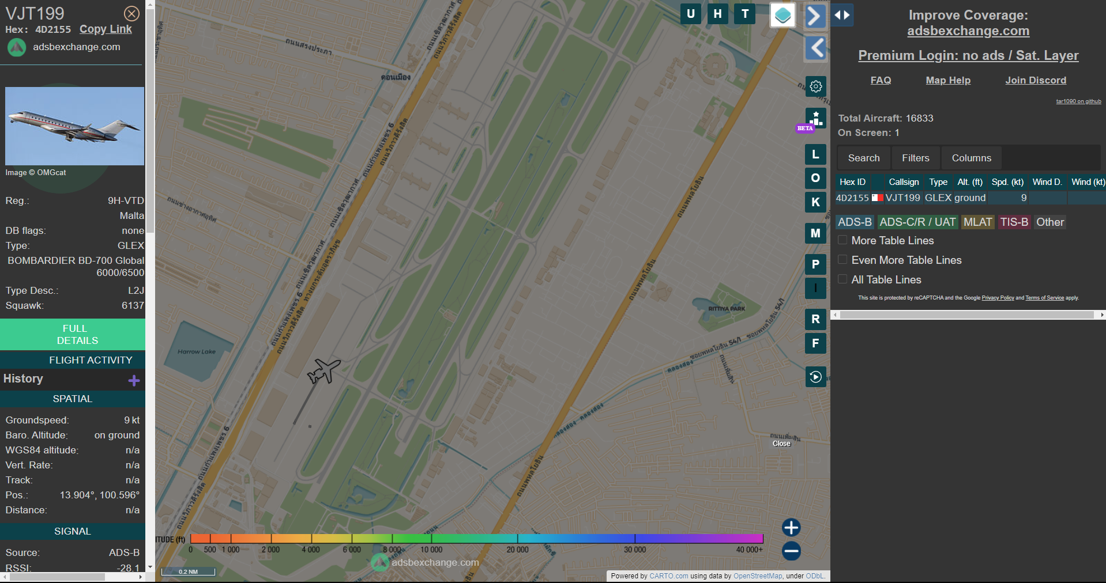Select the VJT199 row in aircraft table
Viewport: 1106px width, 583px height.
pos(970,198)
